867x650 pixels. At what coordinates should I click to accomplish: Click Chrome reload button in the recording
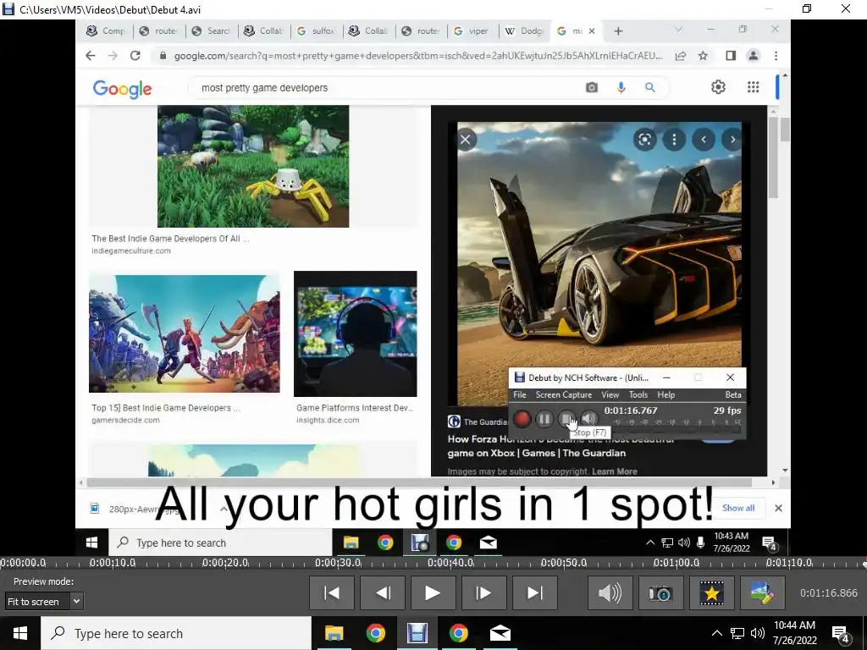tap(135, 55)
